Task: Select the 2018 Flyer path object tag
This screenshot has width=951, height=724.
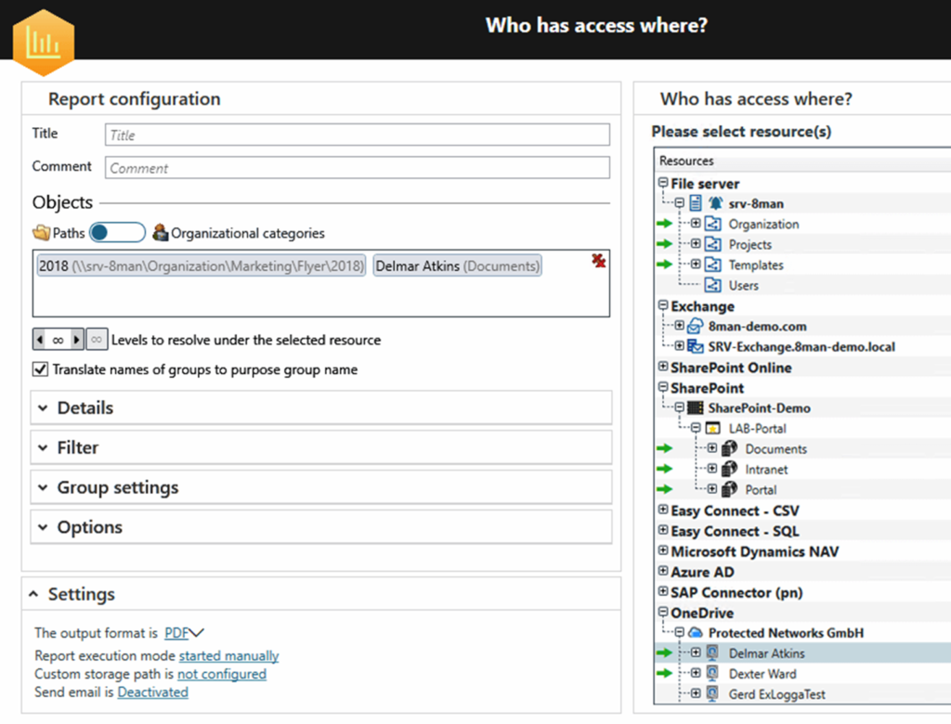Action: point(202,265)
